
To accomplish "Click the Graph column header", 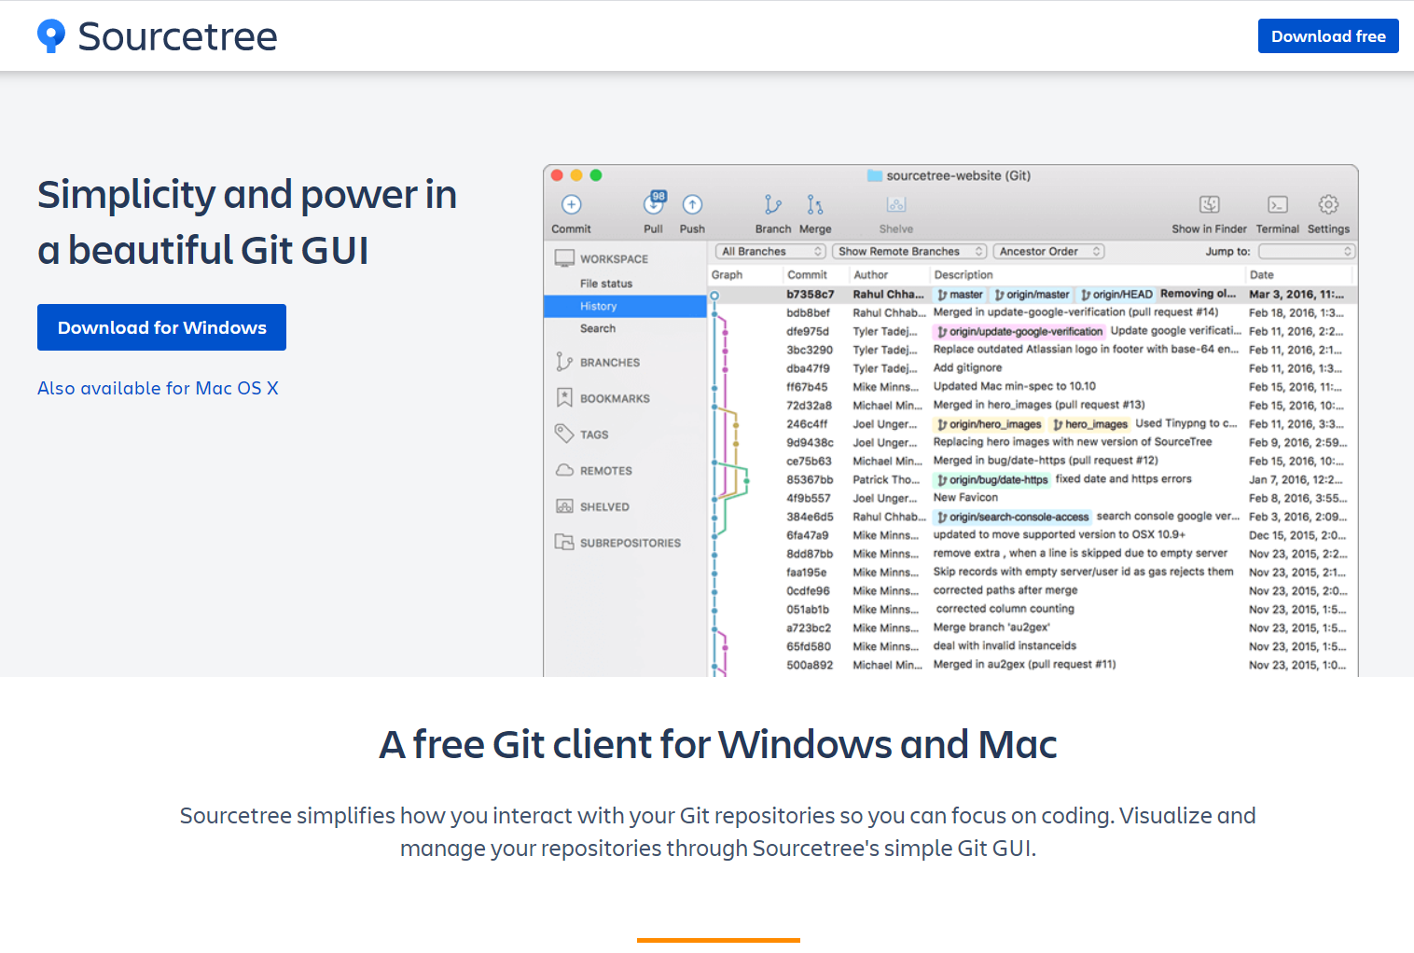I will tap(727, 275).
